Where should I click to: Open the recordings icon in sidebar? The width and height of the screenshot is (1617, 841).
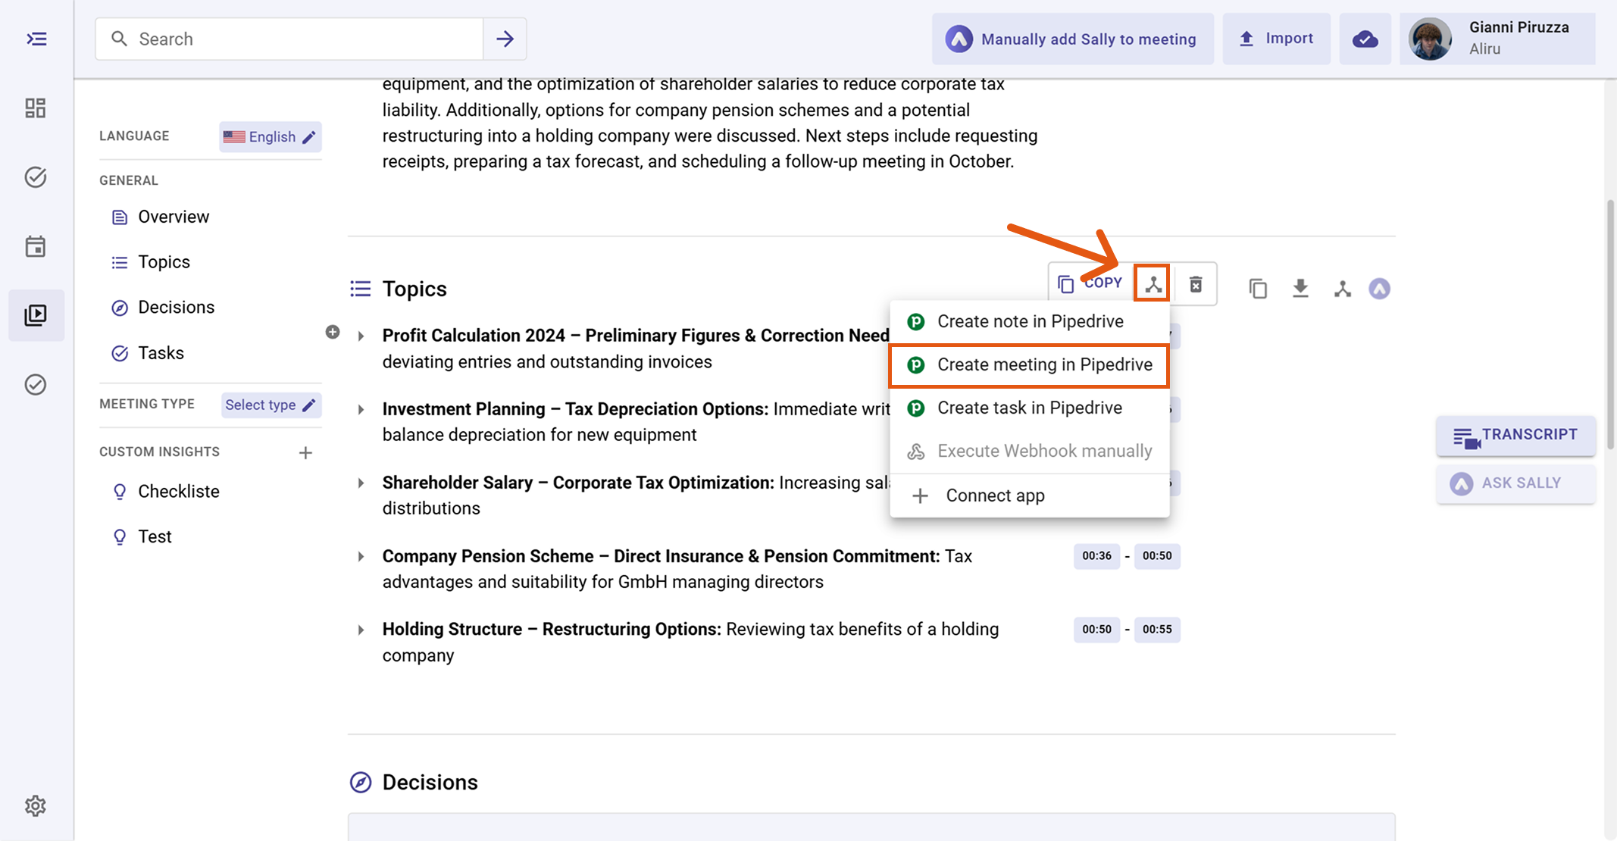click(x=36, y=315)
